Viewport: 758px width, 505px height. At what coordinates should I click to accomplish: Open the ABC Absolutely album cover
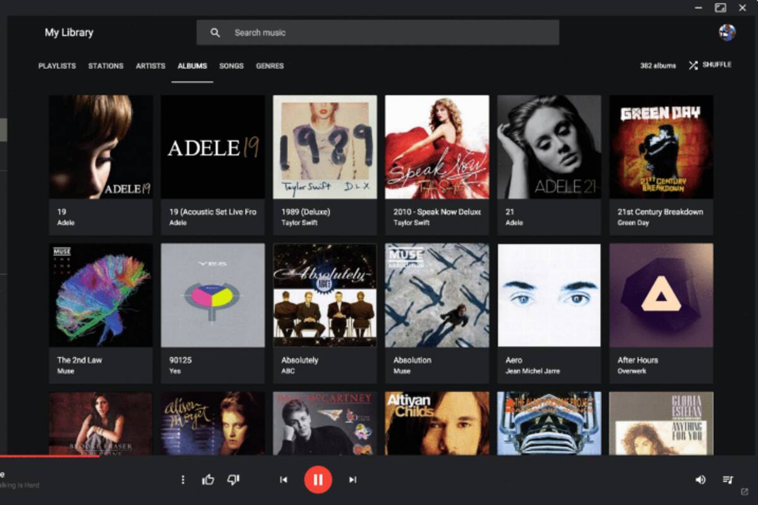(325, 295)
